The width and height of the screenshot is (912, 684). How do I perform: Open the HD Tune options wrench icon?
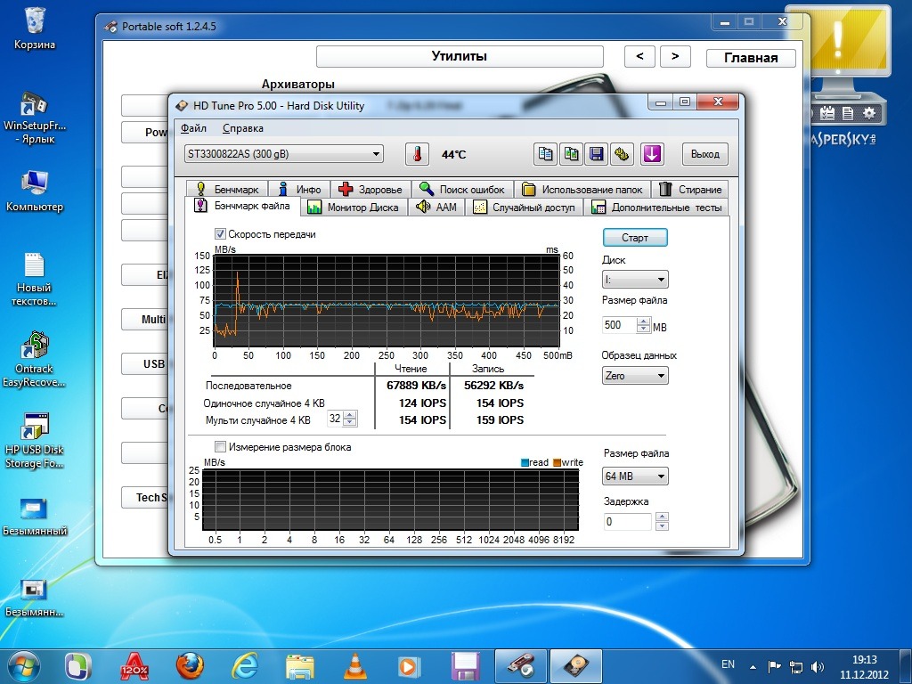pyautogui.click(x=622, y=154)
